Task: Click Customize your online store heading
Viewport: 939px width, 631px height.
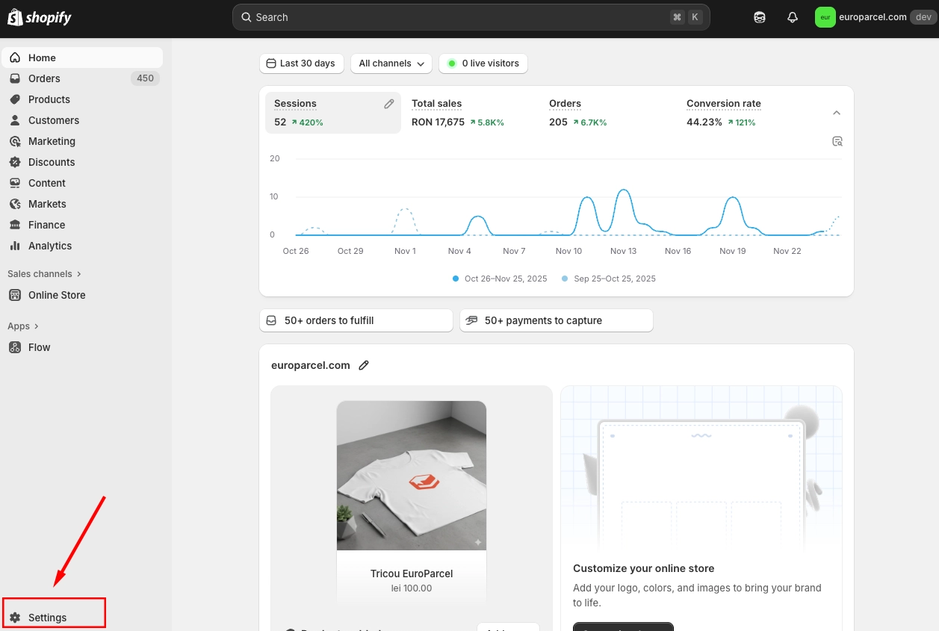Action: pos(644,568)
